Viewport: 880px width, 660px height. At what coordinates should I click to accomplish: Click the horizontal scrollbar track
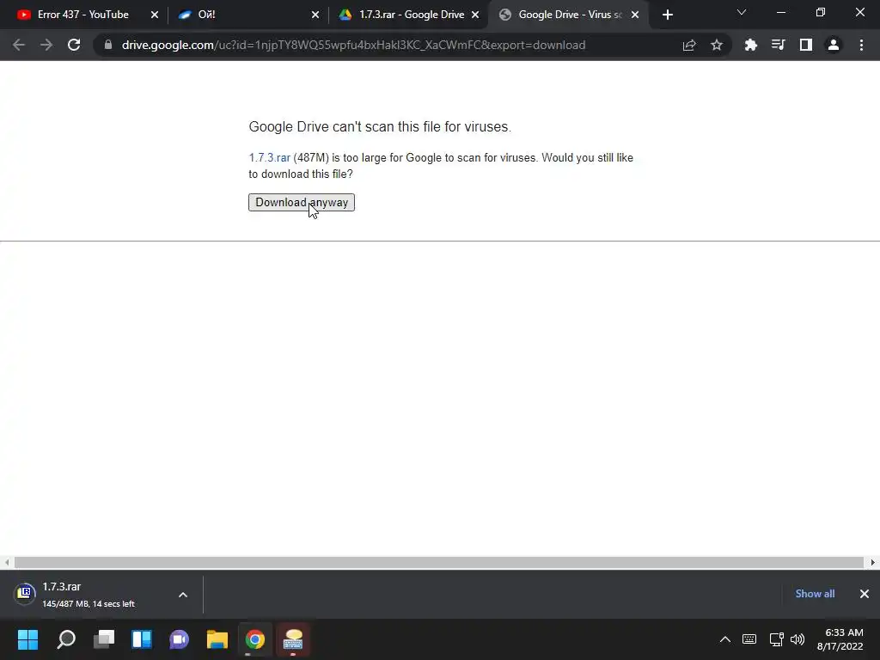[439, 562]
